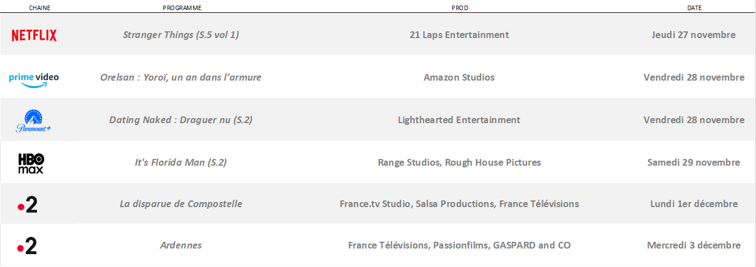Select the PROGRAMME column header
The height and width of the screenshot is (267, 756).
click(x=182, y=8)
